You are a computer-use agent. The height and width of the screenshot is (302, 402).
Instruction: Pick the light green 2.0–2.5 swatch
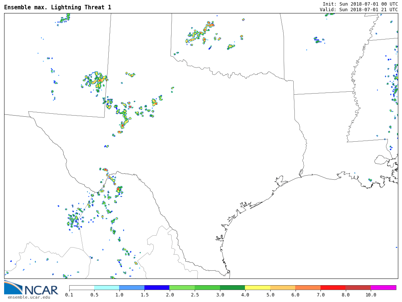(x=182, y=287)
